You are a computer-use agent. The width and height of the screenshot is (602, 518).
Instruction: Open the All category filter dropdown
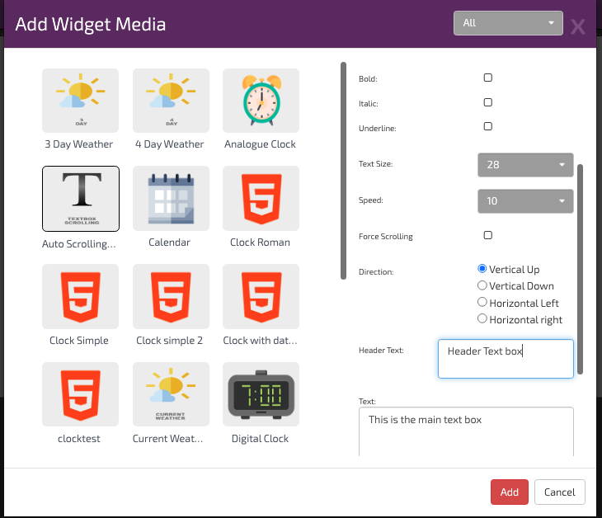[507, 23]
